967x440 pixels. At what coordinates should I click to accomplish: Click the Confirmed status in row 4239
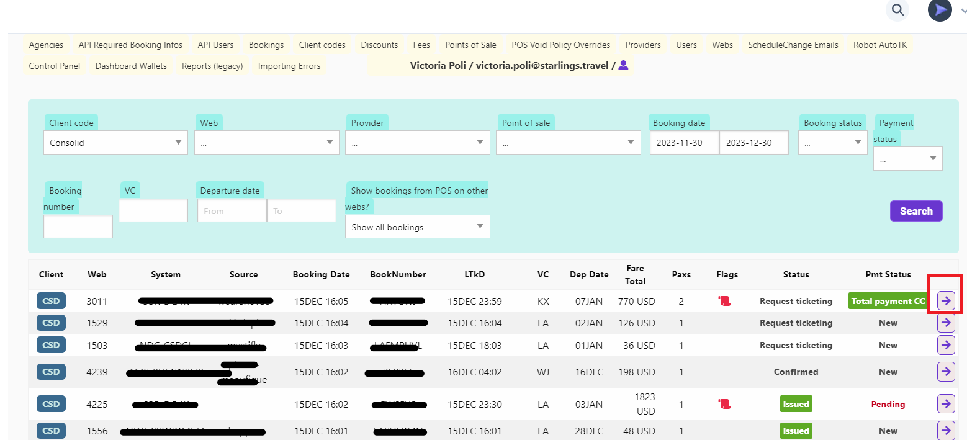[796, 372]
